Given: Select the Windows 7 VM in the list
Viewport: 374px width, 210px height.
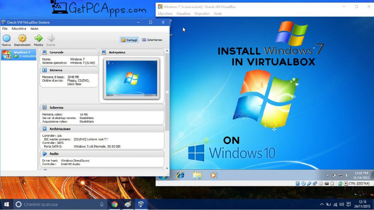Looking at the screenshot, I should point(18,55).
